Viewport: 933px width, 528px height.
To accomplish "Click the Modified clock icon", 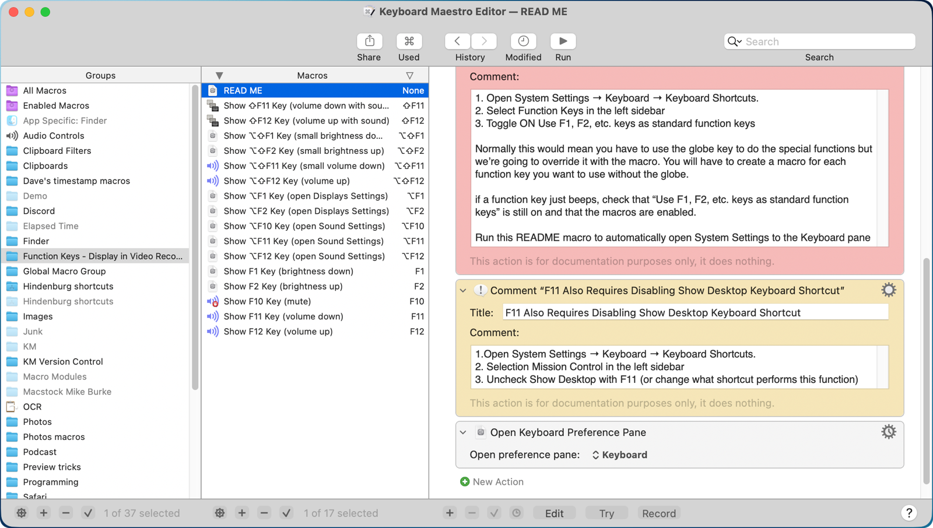I will (x=523, y=41).
